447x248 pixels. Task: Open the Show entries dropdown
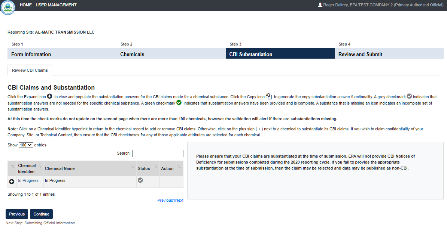point(26,145)
